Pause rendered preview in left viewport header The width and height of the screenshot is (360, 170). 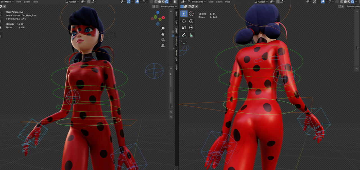click(x=175, y=2)
